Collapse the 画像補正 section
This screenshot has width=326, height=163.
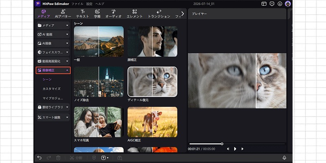point(53,70)
